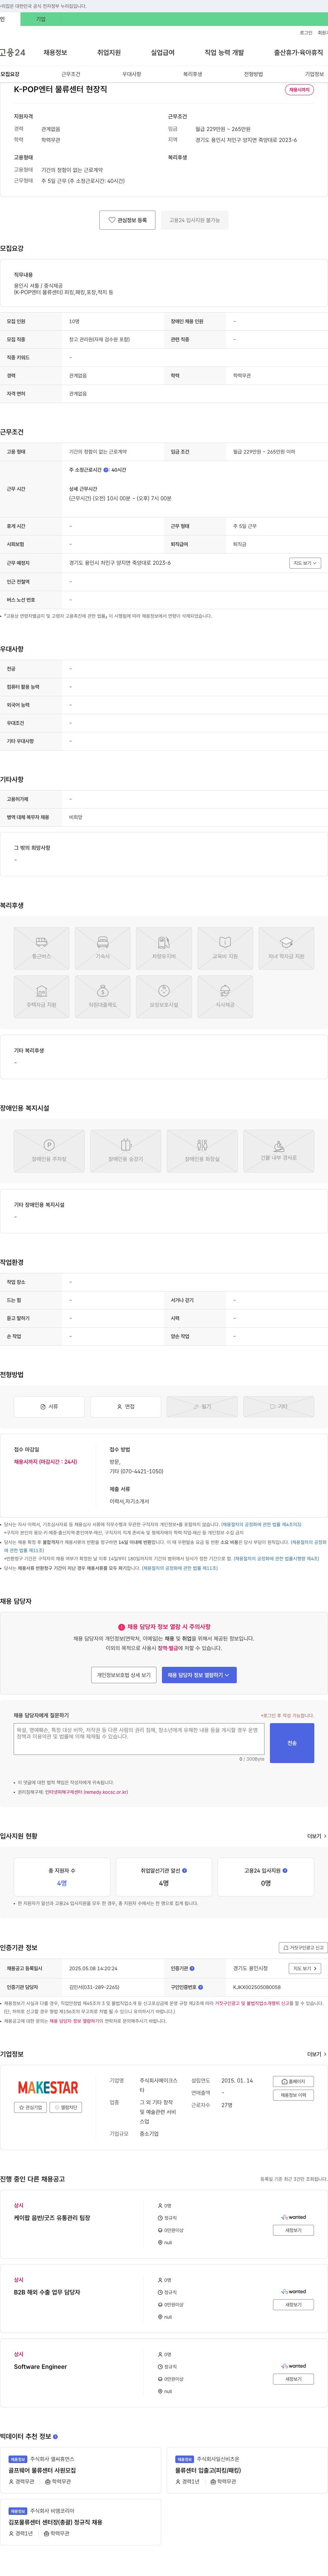Open the 취업지원 menu
Viewport: 328px width, 2576px height.
pos(109,53)
